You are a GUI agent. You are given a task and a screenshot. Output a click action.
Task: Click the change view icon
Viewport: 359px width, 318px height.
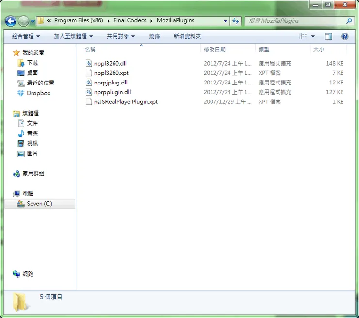(x=303, y=36)
